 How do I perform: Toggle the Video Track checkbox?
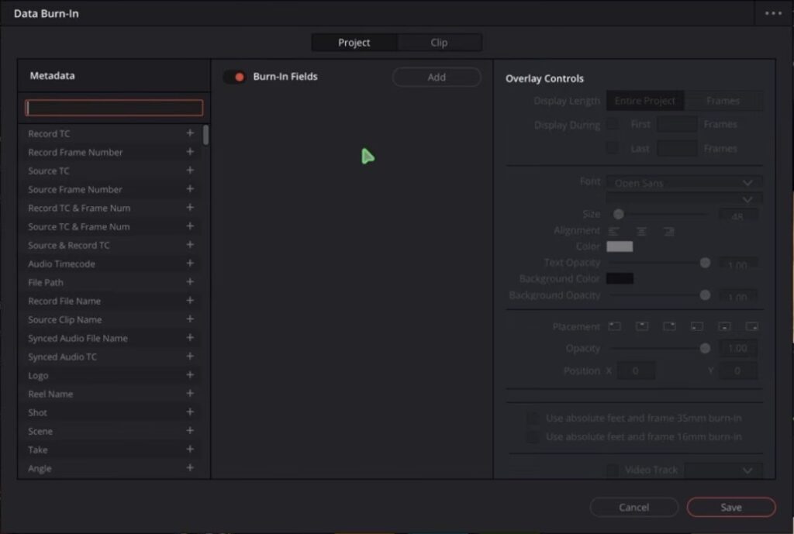tap(613, 470)
